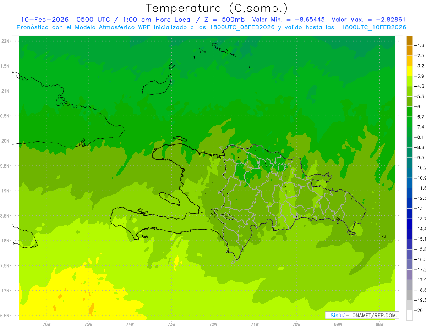Click the 75W longitude axis label
The width and height of the screenshot is (426, 329).
pyautogui.click(x=88, y=324)
